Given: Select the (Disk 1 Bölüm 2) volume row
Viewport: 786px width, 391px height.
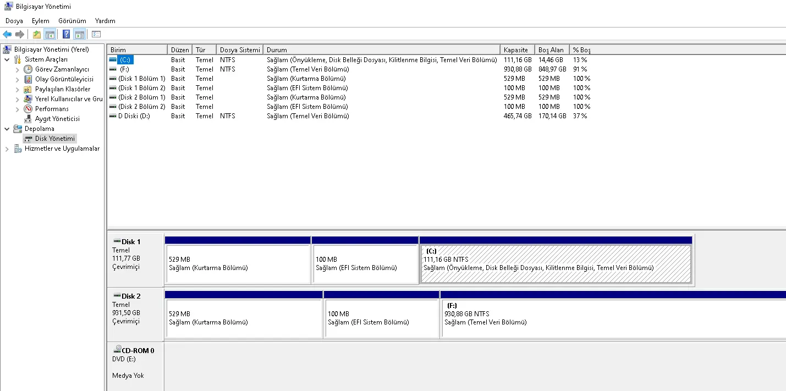Looking at the screenshot, I should [348, 88].
